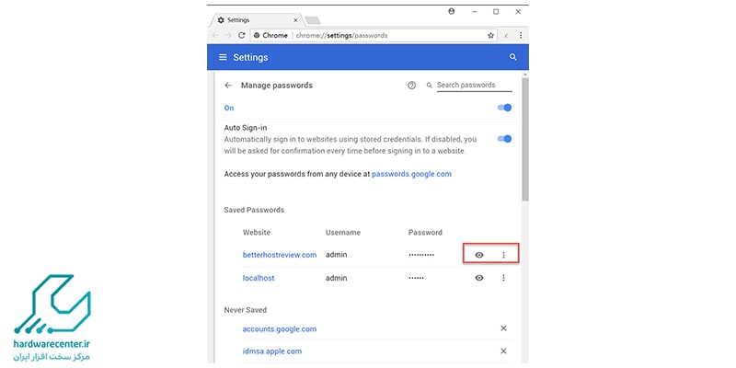Open the Chrome three-dot menu in the toolbar

point(521,35)
